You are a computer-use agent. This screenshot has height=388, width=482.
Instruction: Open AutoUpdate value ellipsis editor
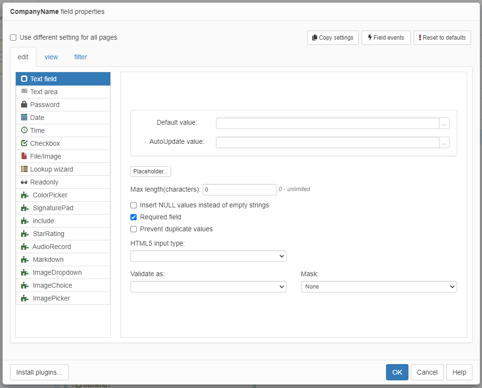click(444, 142)
